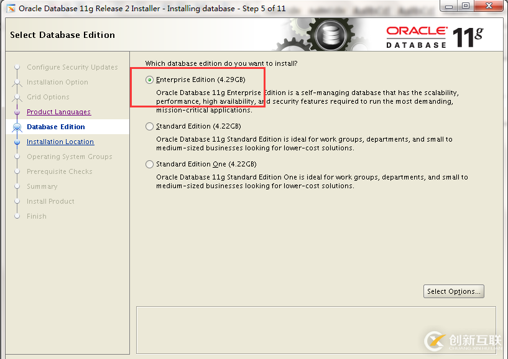
Task: Click the Finish step in the sidebar
Action: pyautogui.click(x=37, y=216)
